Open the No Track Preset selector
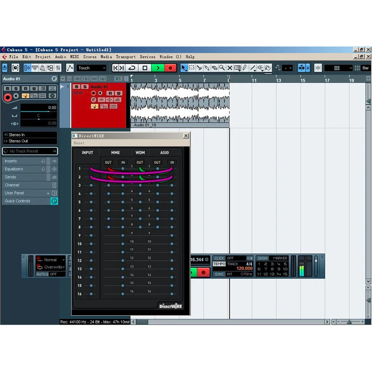This screenshot has width=372, height=372. 30,151
